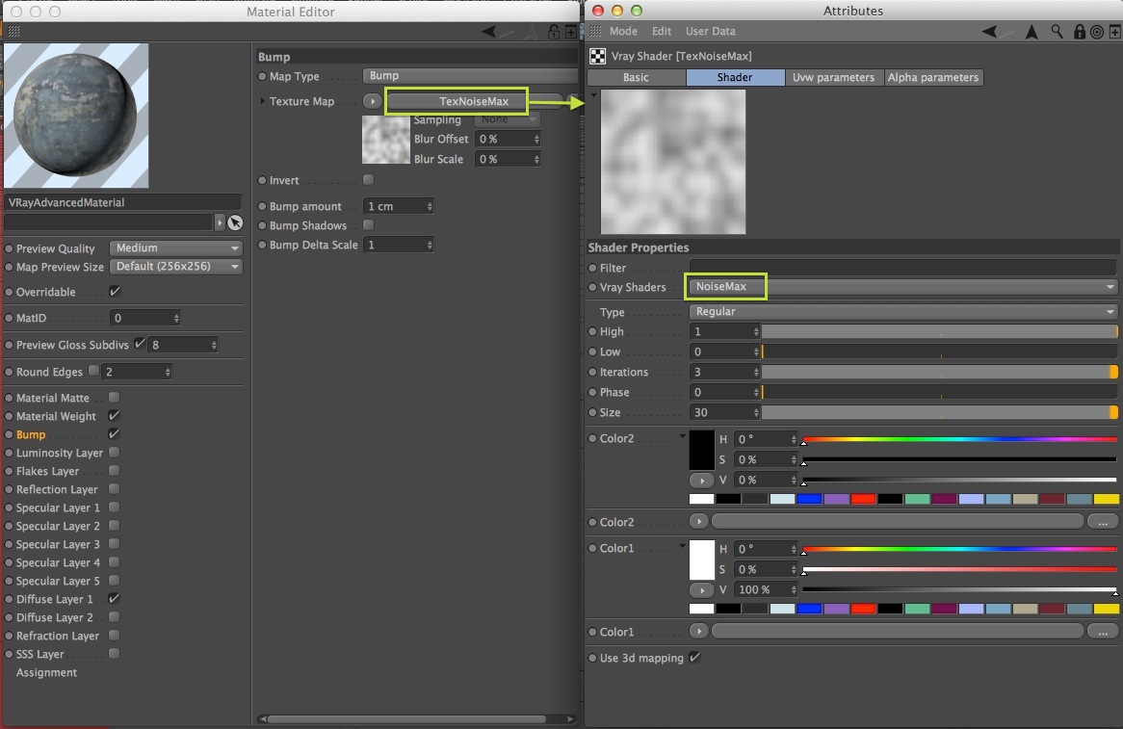Click the Bump amount input field

pyautogui.click(x=398, y=206)
